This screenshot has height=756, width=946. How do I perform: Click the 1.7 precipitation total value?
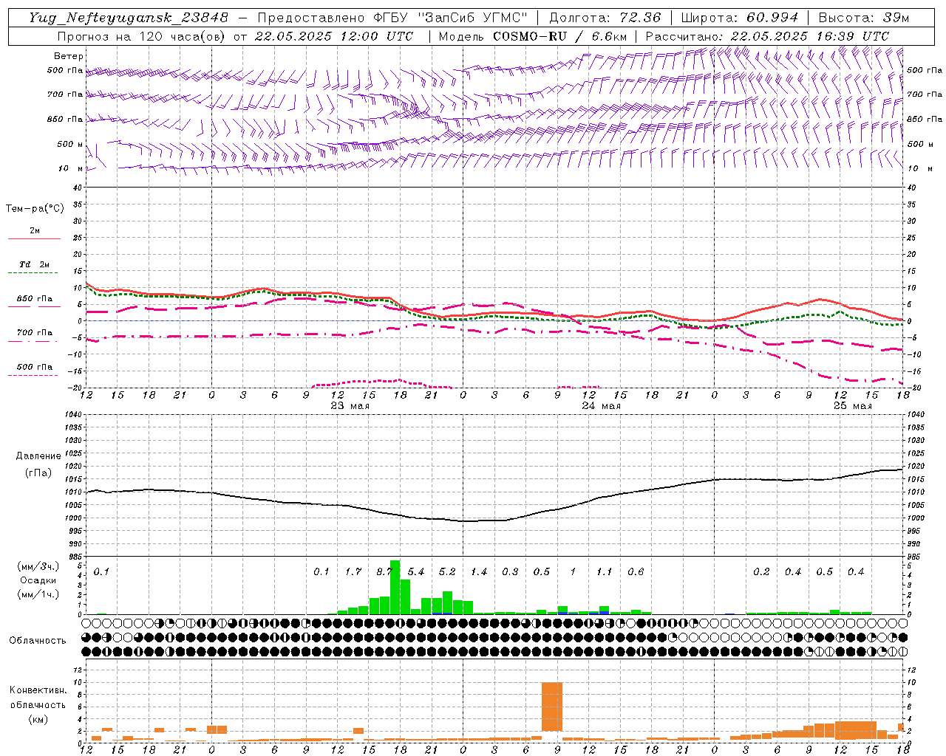point(353,572)
